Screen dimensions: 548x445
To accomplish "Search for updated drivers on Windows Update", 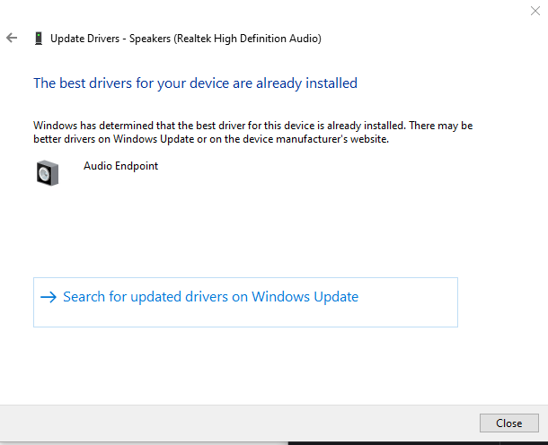I will click(245, 302).
